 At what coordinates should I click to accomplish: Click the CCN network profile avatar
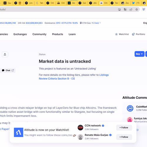pos(80,128)
